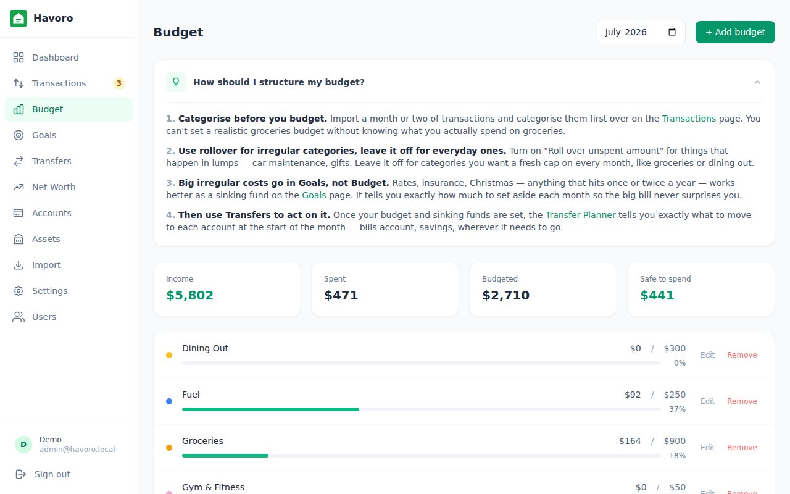Click the Transactions up-down arrows icon
Screen dimensions: 790x494
point(19,83)
